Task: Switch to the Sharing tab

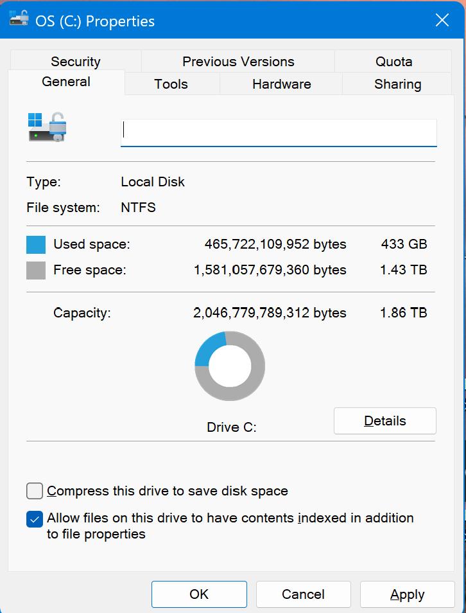Action: click(x=397, y=84)
